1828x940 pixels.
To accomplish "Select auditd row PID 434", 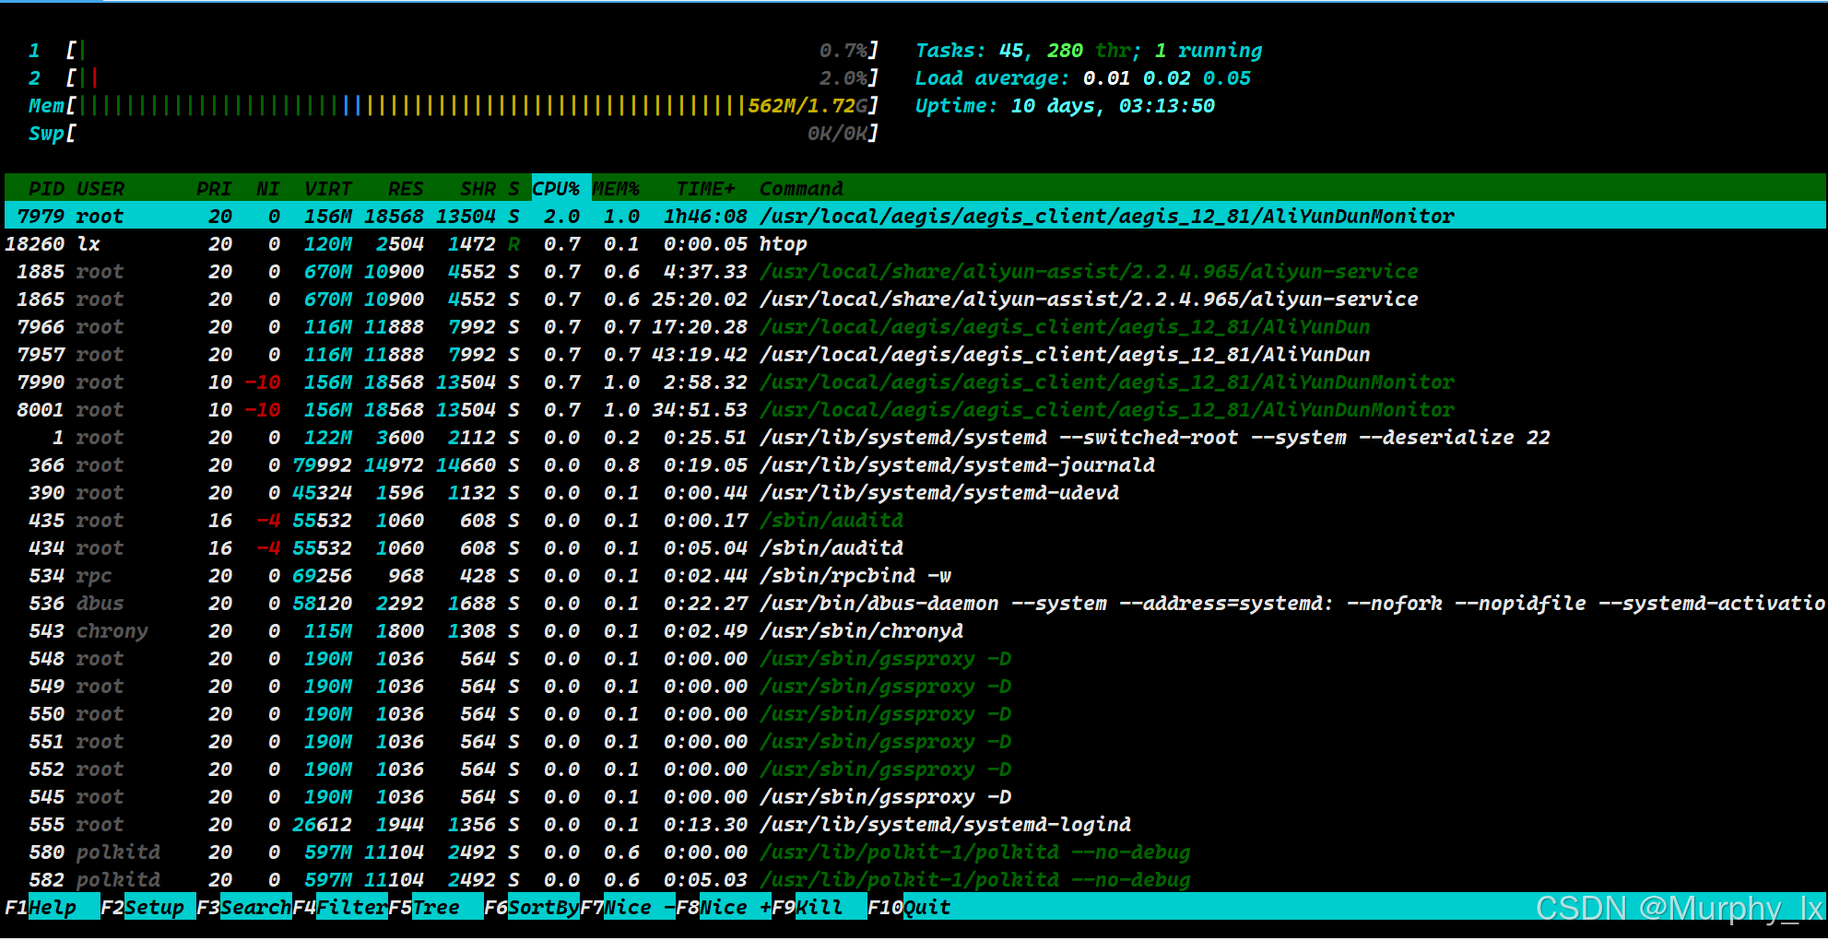I will click(x=914, y=547).
